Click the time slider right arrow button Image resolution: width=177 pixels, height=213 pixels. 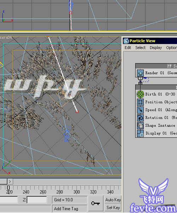[10, 181]
